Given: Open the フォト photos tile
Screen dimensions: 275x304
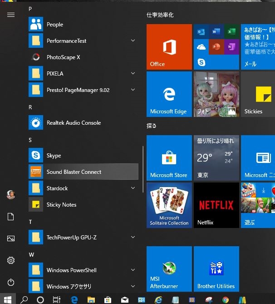Looking at the screenshot, I should [x=216, y=94].
